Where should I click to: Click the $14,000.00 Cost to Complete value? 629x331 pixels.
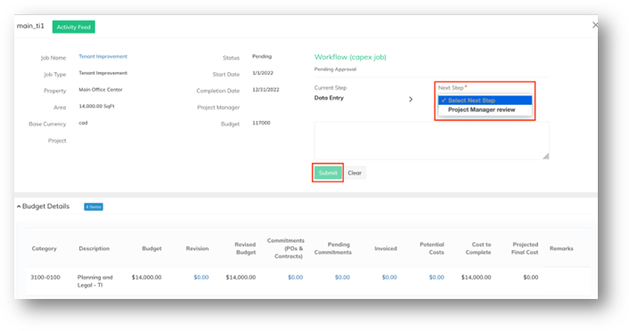click(x=476, y=278)
